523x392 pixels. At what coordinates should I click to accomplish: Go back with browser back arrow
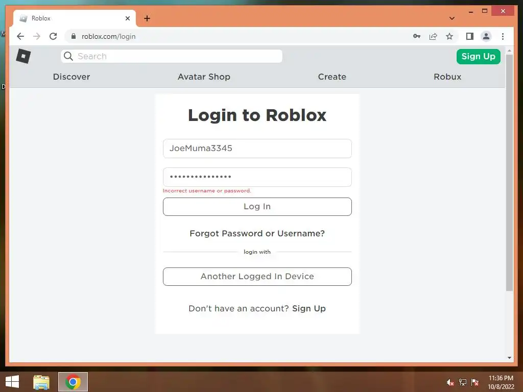click(20, 36)
